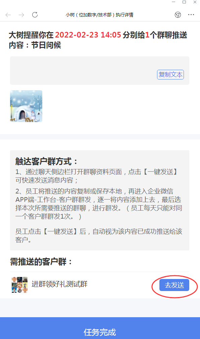The width and height of the screenshot is (200, 339).
Task: Open the snowy igloo image thumbnail
Action: (x=26, y=106)
